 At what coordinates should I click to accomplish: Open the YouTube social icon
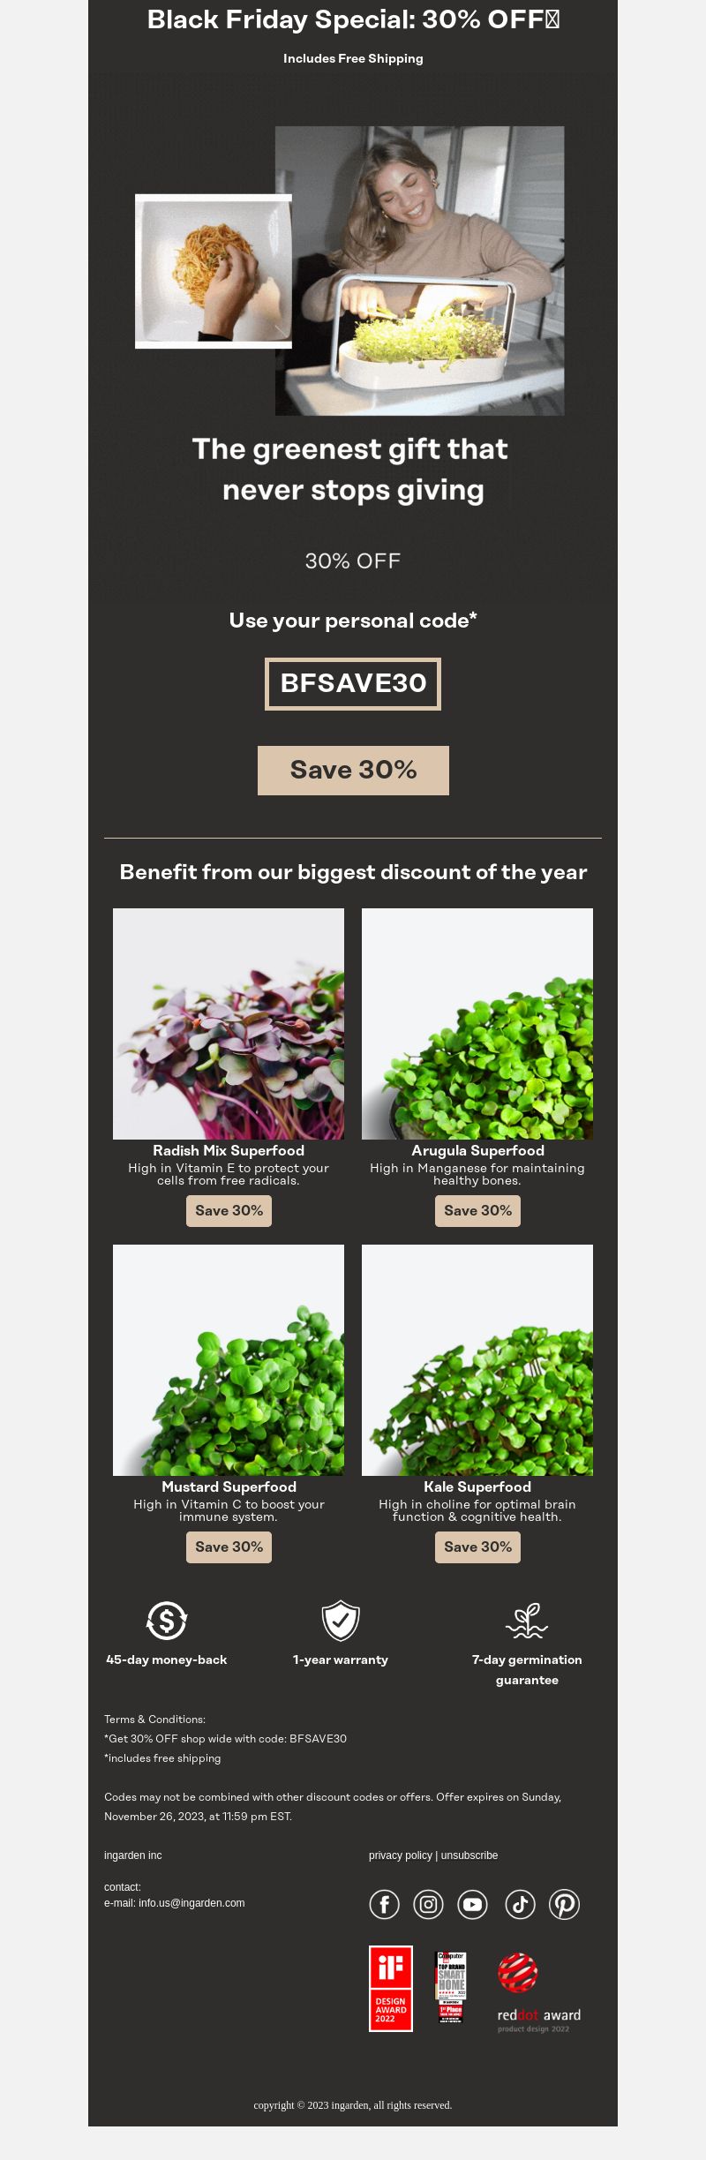pos(473,1904)
